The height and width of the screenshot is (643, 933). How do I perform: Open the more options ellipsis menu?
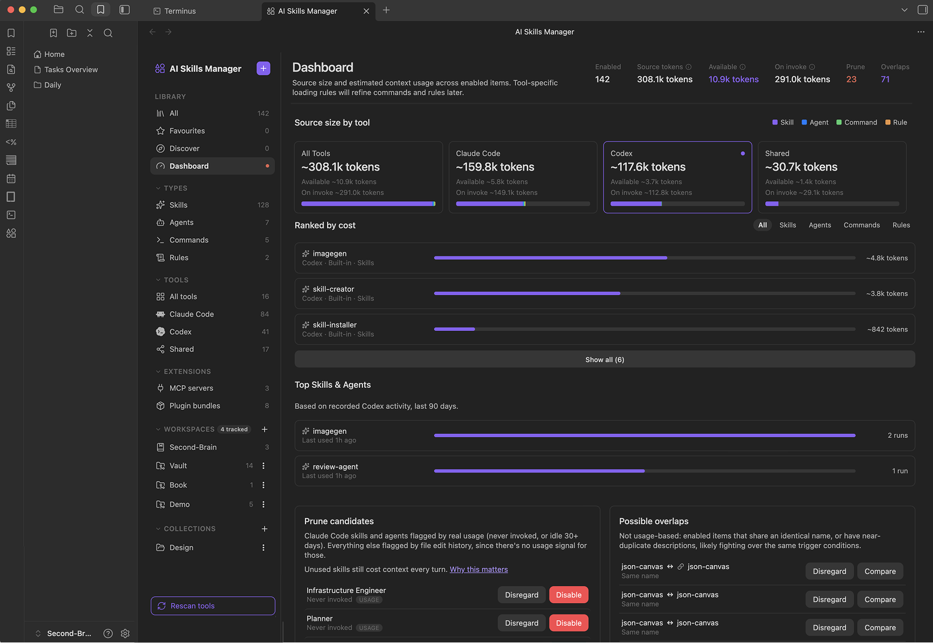[921, 32]
